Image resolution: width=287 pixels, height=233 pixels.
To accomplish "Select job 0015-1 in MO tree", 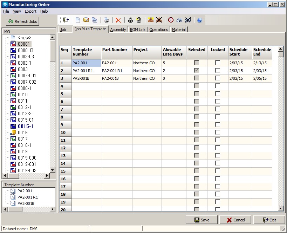I will 25,126.
